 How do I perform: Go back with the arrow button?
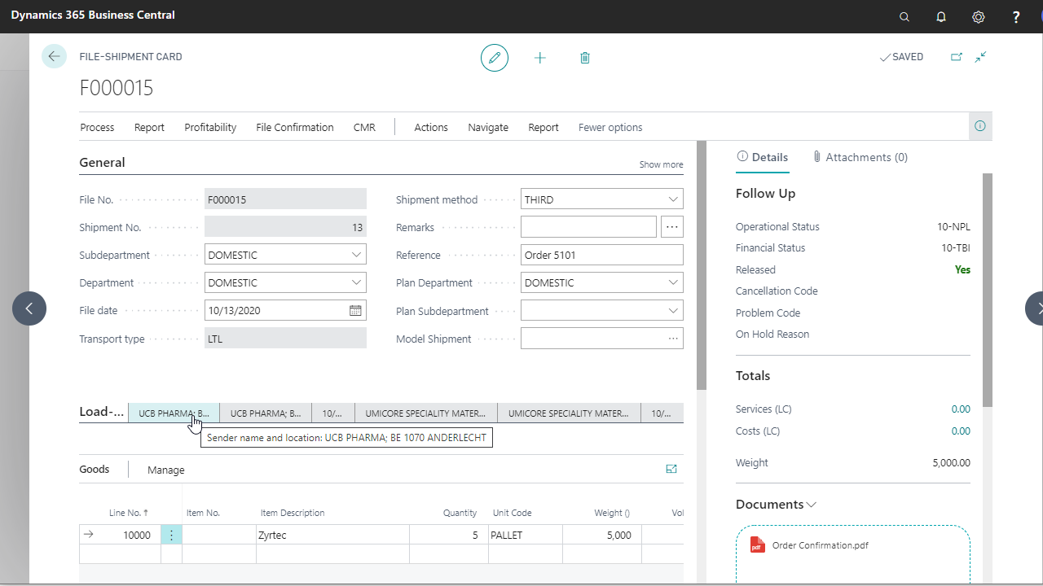pos(54,56)
